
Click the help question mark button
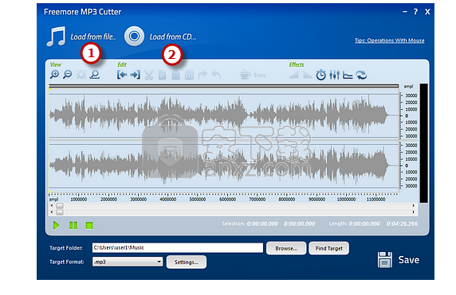click(415, 12)
